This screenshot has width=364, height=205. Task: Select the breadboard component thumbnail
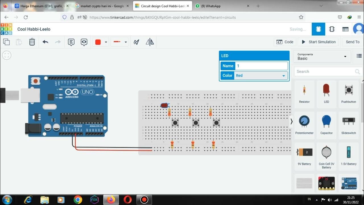pos(304,183)
